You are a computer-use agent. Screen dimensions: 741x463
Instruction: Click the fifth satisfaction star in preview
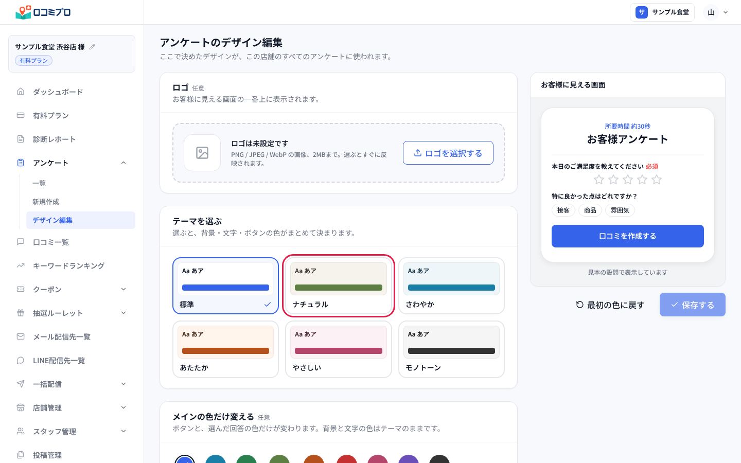point(657,180)
